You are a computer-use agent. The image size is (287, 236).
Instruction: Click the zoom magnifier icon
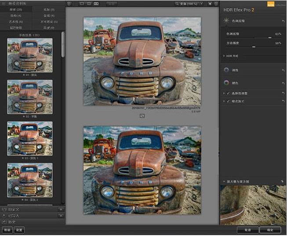pyautogui.click(x=177, y=4)
